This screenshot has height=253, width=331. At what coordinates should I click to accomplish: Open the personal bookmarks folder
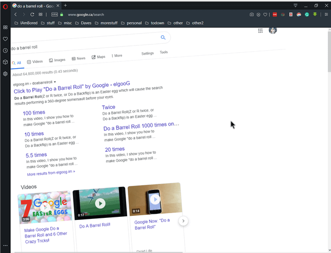[131, 23]
